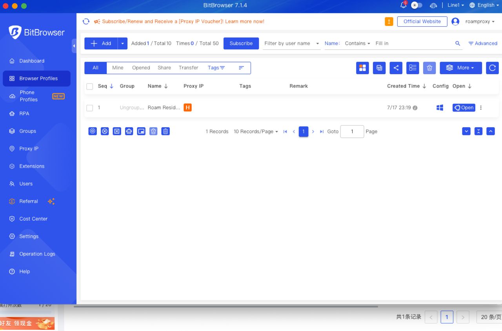Open Phone Profiles in the sidebar
This screenshot has height=331, width=502.
tap(36, 96)
